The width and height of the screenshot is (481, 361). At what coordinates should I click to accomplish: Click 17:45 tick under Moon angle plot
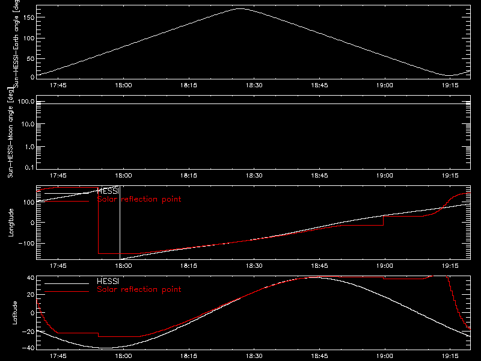58,176
